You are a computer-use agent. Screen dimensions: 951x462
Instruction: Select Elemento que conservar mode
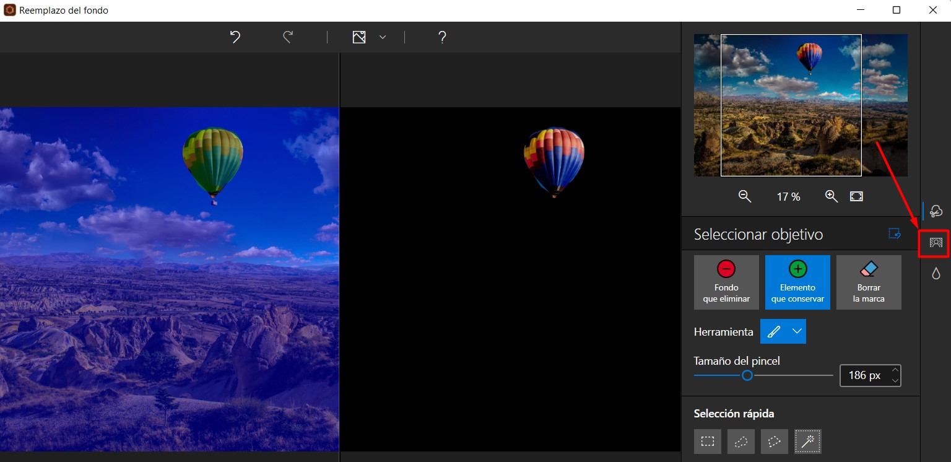[797, 282]
